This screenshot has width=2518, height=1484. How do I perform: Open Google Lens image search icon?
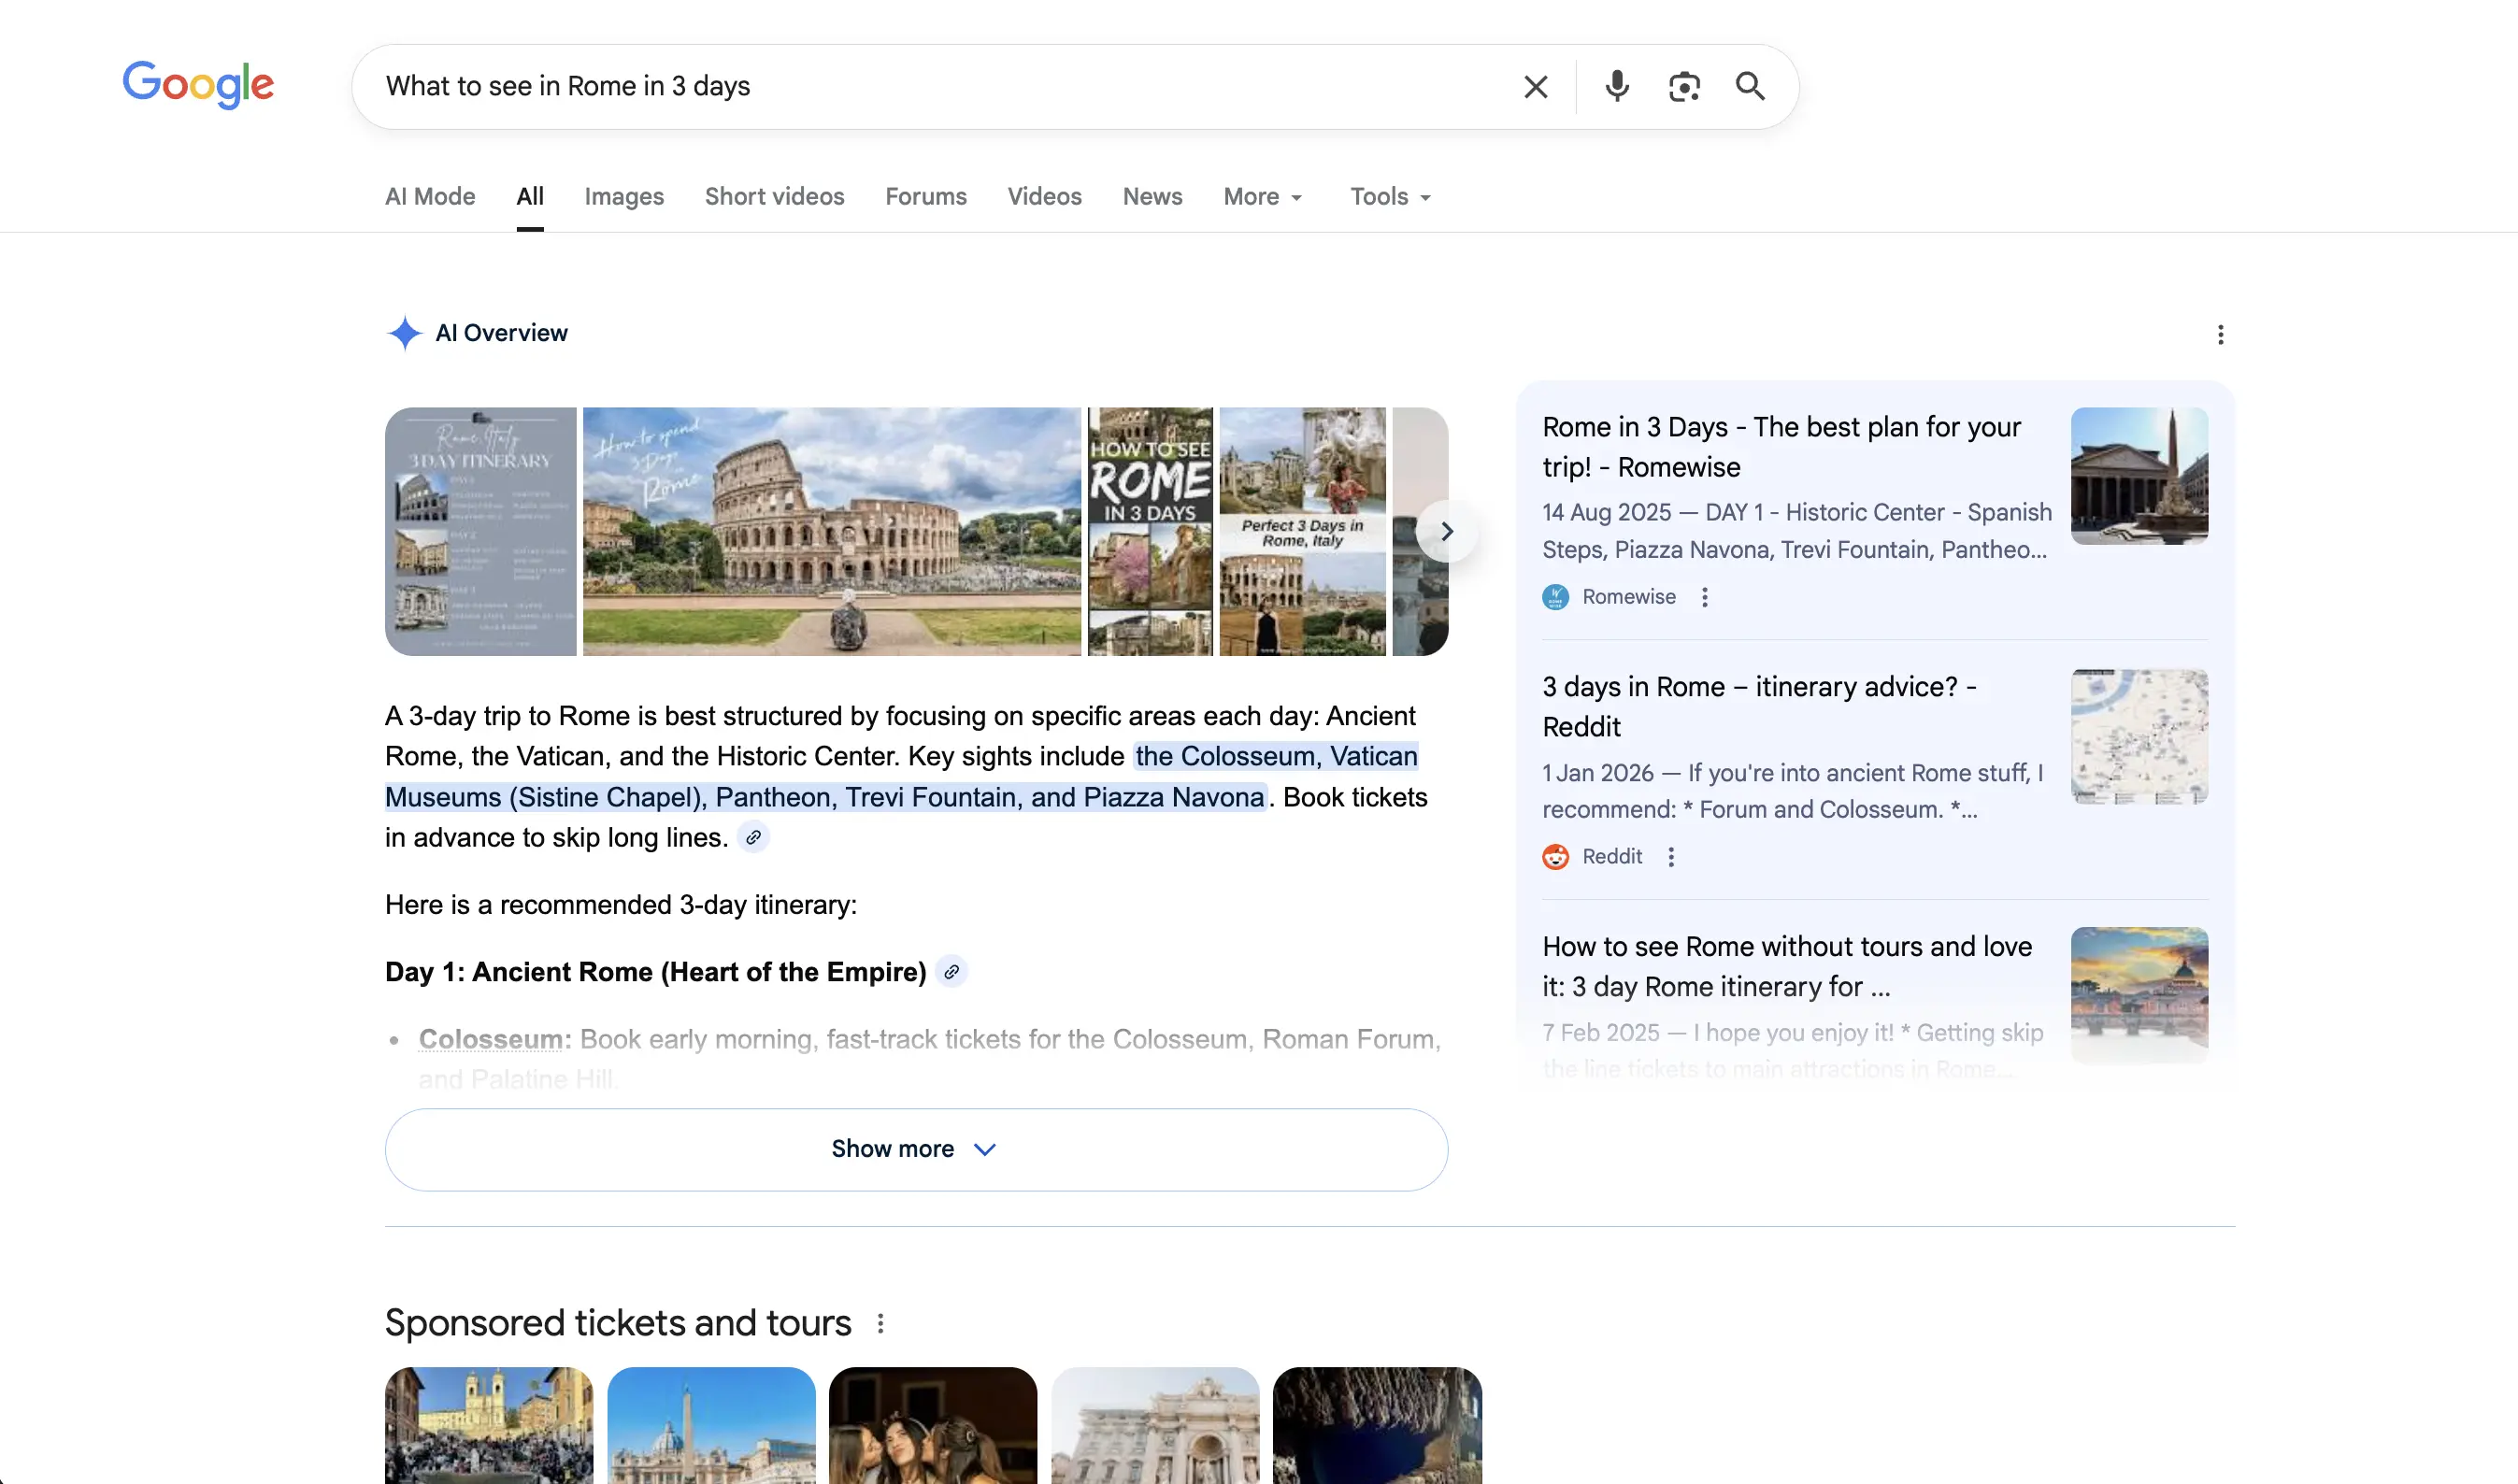(x=1684, y=87)
